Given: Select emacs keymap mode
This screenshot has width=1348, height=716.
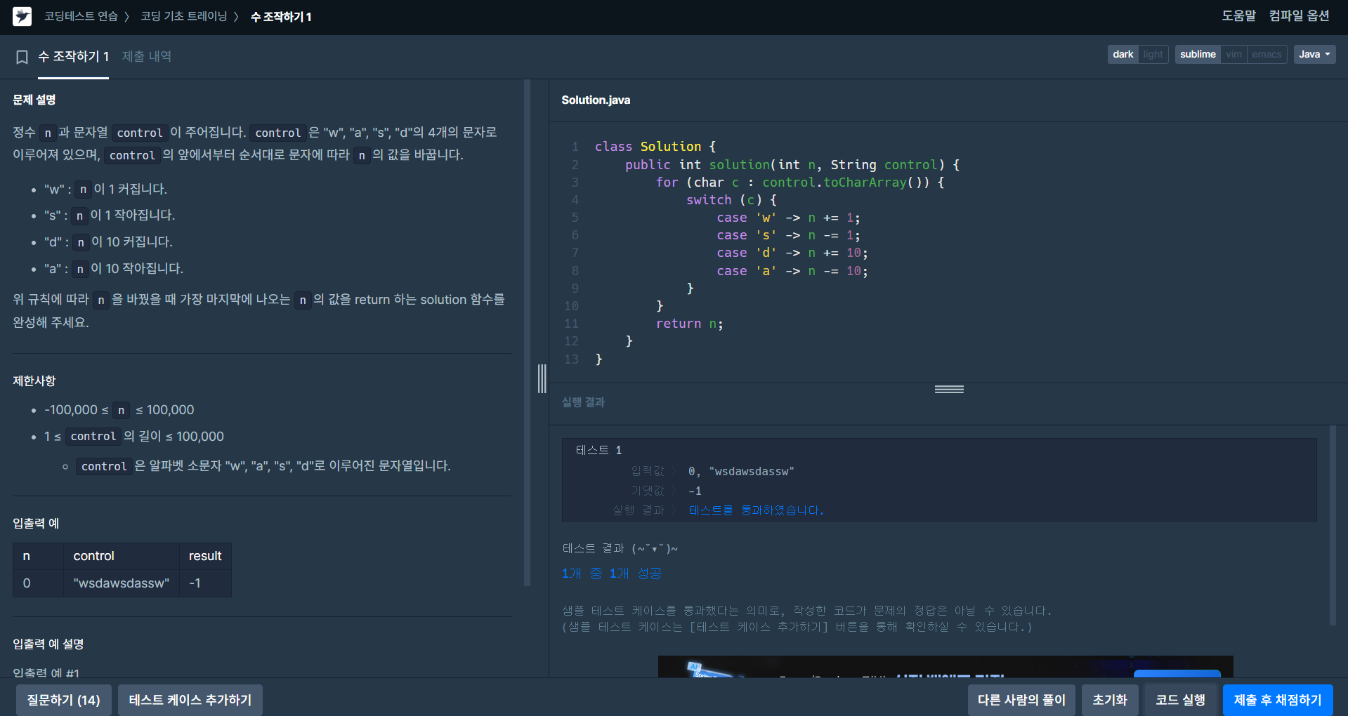Looking at the screenshot, I should (x=1267, y=54).
